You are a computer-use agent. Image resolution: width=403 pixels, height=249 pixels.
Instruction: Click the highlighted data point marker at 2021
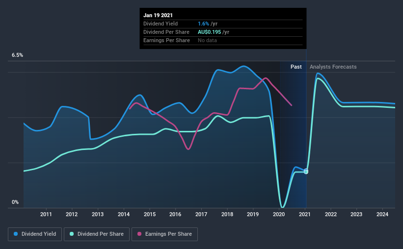(x=306, y=171)
